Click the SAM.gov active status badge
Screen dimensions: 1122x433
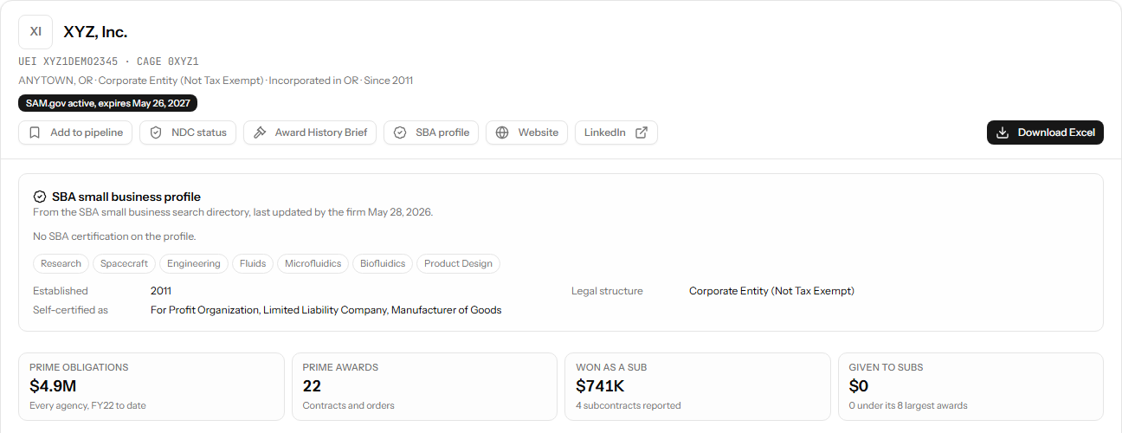[x=108, y=103]
